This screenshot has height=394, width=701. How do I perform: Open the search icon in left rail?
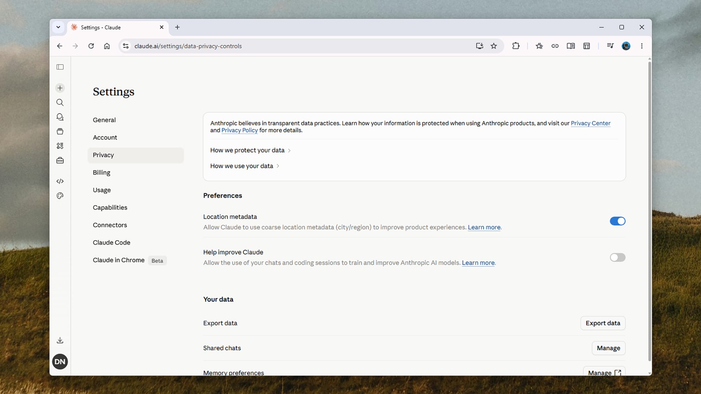(x=60, y=102)
